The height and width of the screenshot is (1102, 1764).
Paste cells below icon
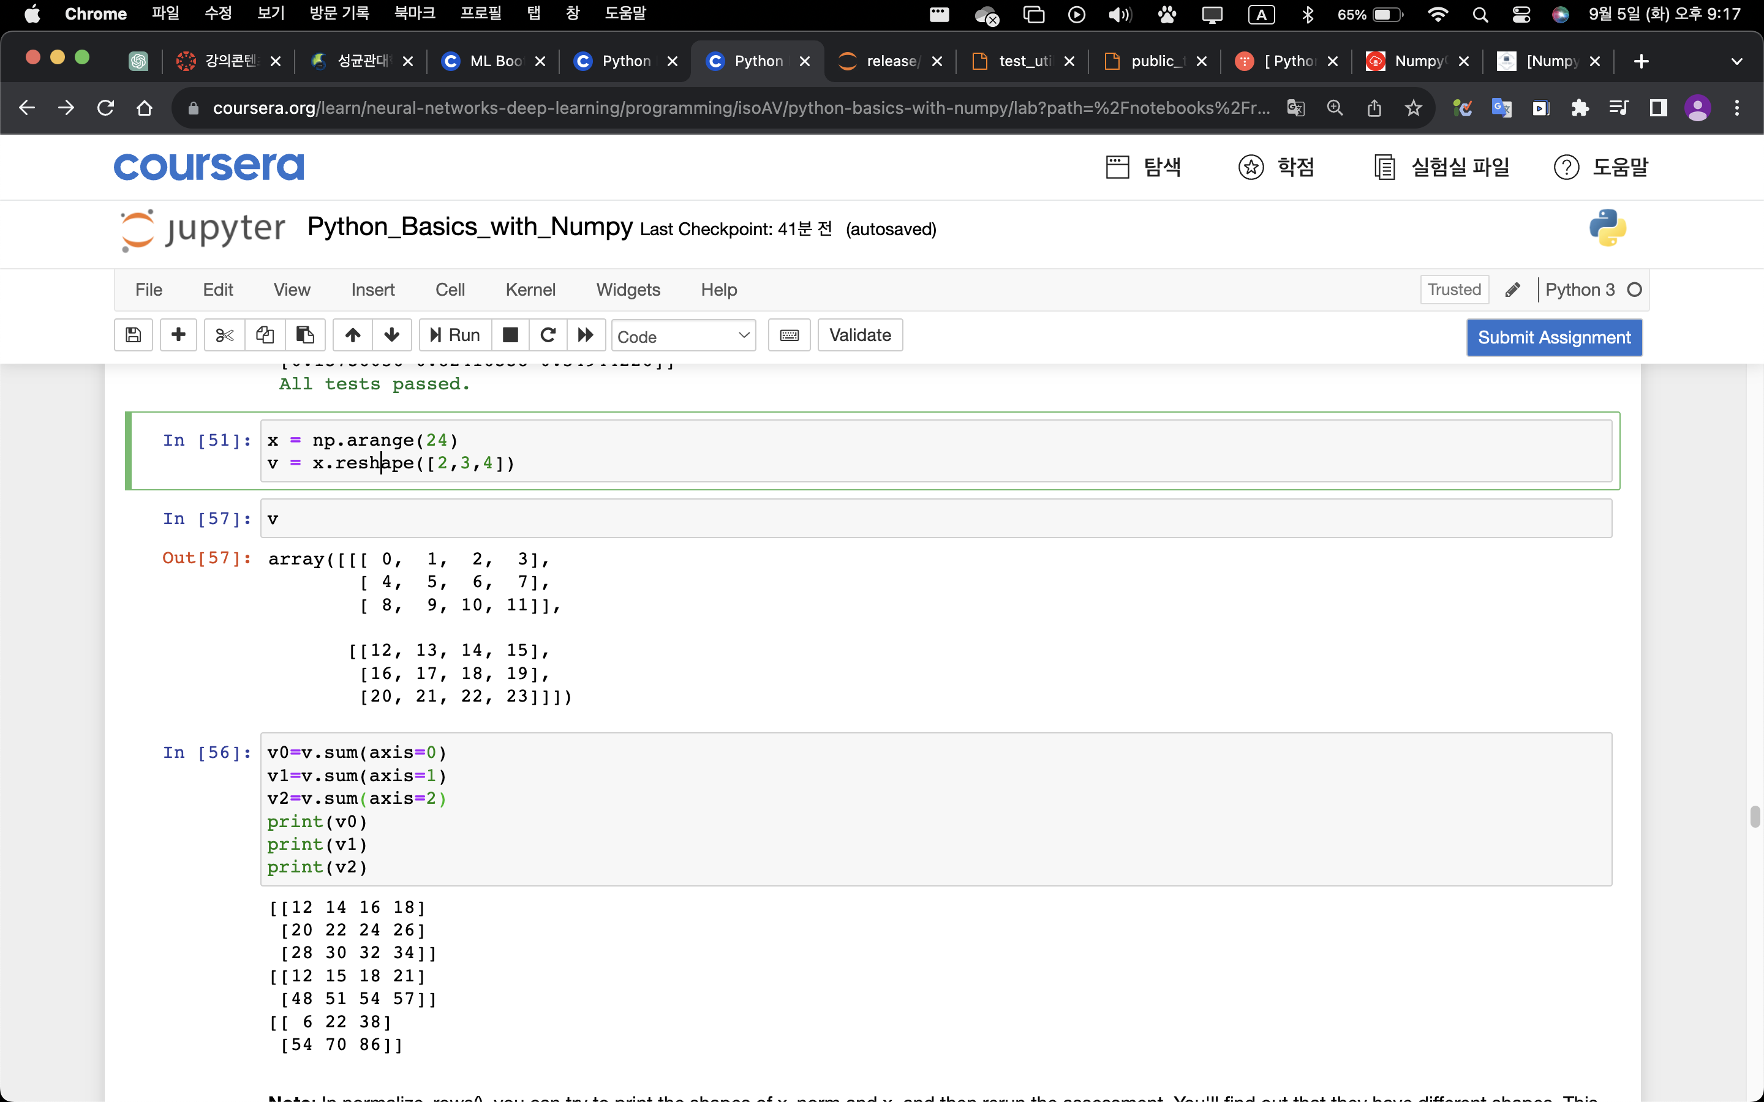(304, 335)
